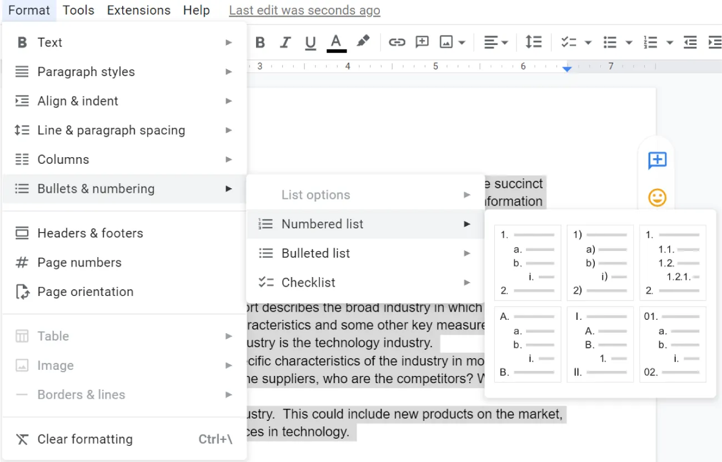Insert a link

(x=397, y=42)
